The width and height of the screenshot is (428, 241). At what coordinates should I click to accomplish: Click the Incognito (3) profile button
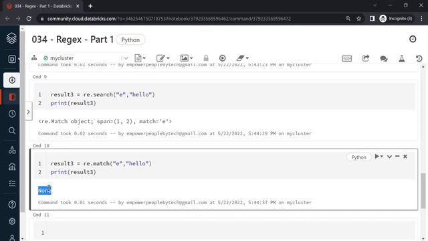(396, 19)
